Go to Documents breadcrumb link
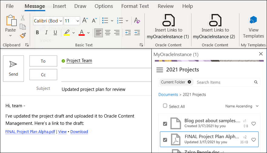267x153 pixels. (168, 95)
